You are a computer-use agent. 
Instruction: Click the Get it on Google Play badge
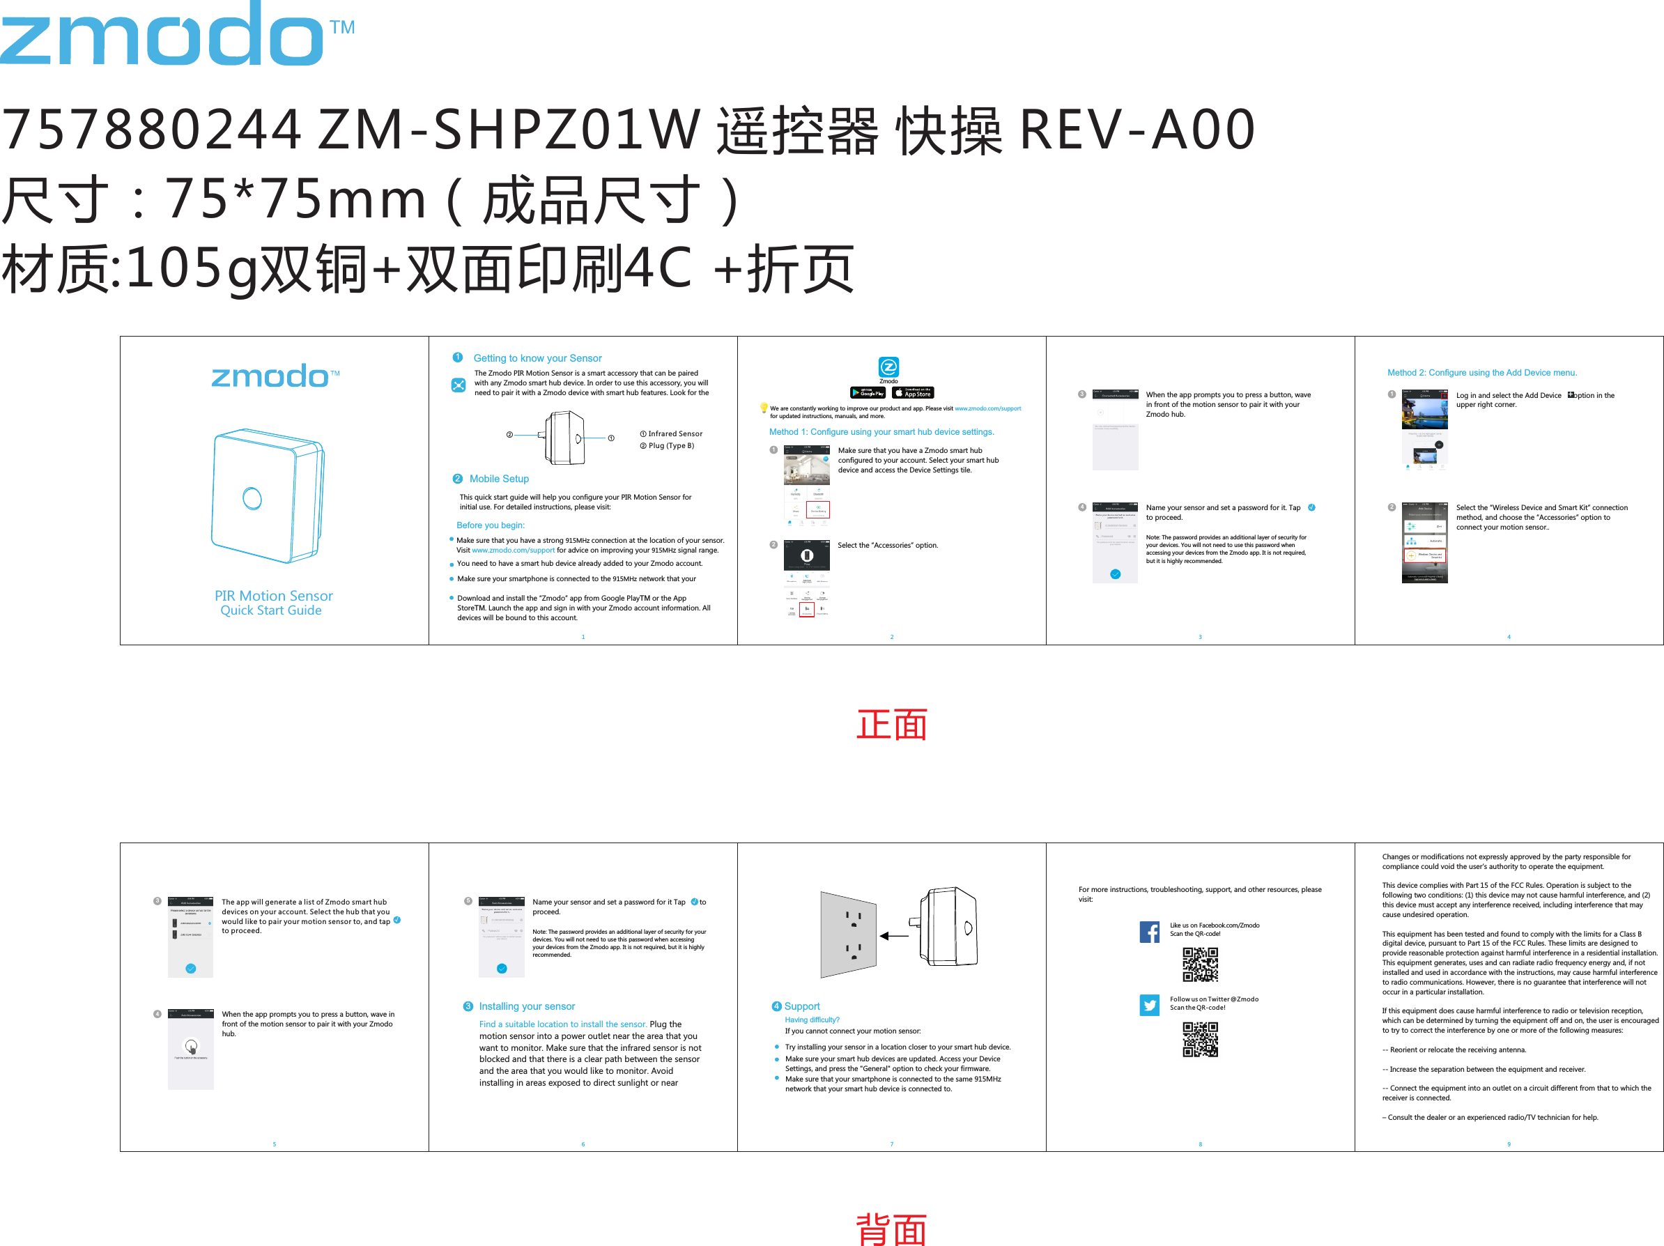coord(869,393)
